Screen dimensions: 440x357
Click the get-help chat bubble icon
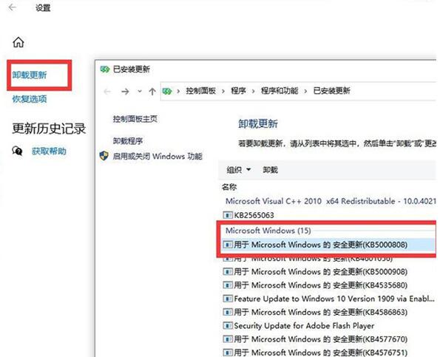coord(17,151)
